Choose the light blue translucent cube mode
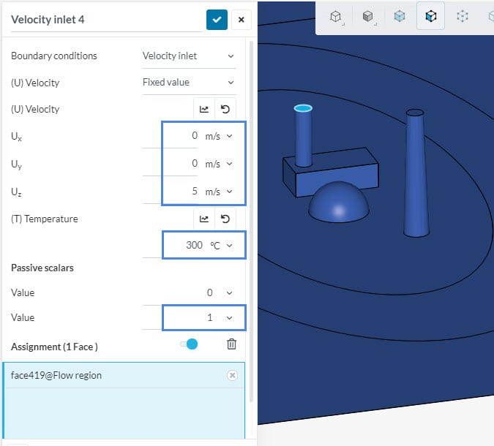 [399, 16]
